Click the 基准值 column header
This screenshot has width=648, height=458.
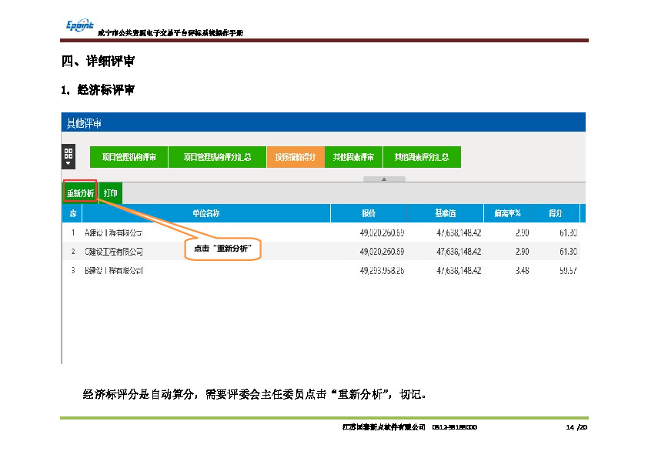[x=446, y=213]
